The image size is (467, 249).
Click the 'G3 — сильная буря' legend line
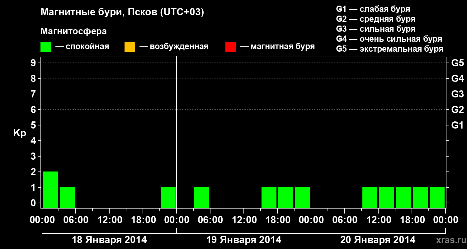pos(376,29)
